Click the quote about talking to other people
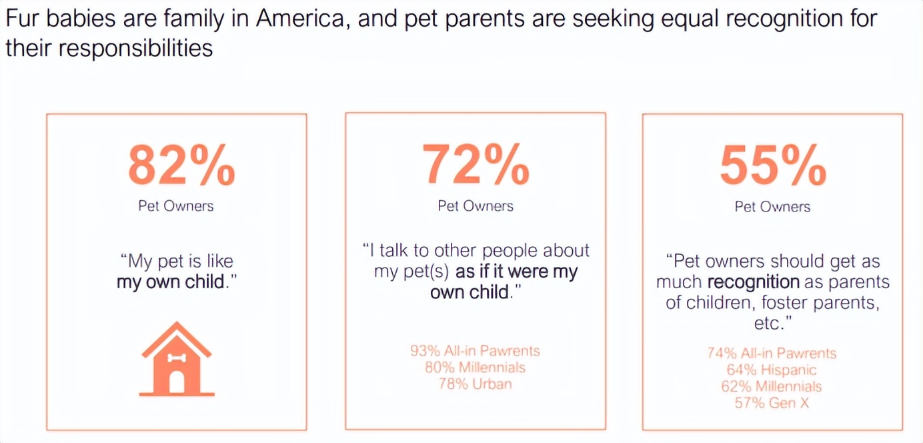This screenshot has height=443, width=923. tap(476, 271)
